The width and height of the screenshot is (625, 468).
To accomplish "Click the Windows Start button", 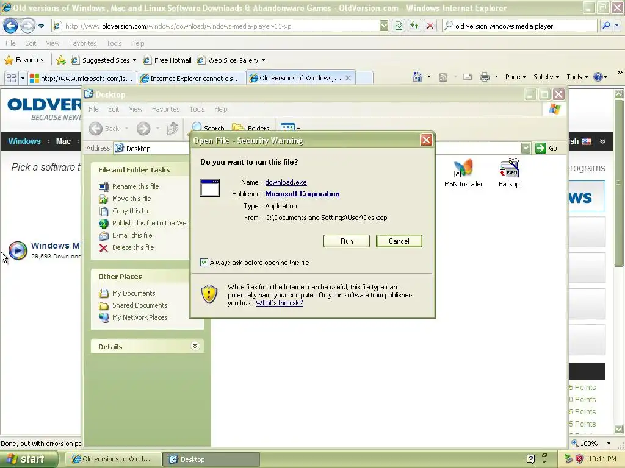I will coord(29,459).
